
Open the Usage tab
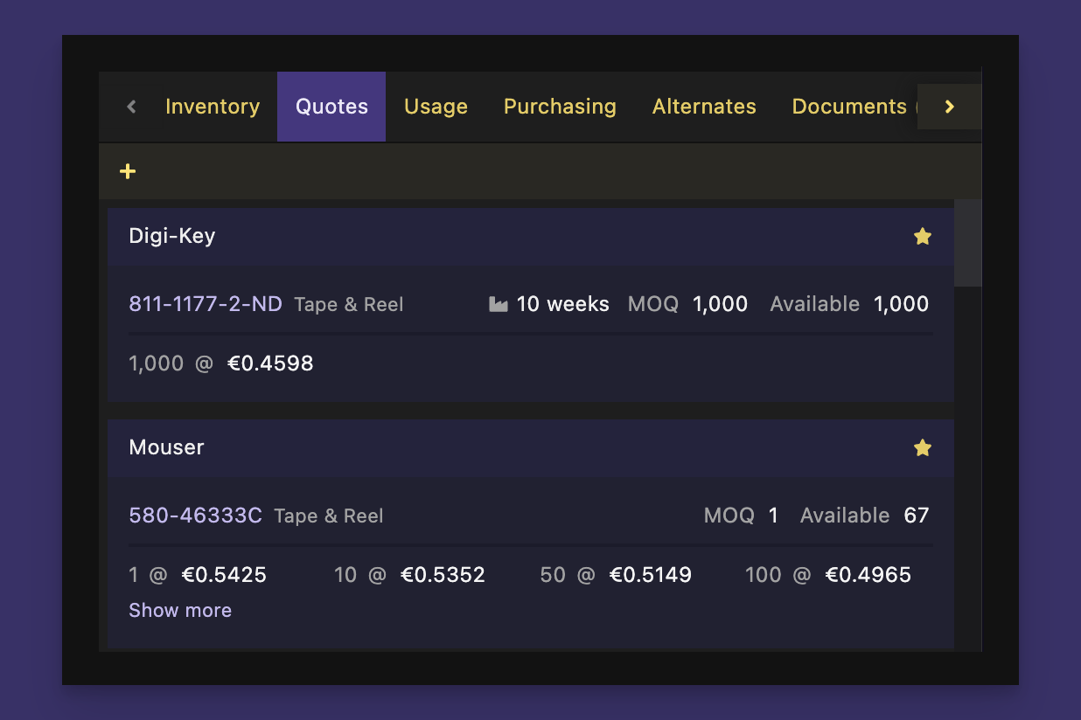pyautogui.click(x=436, y=107)
